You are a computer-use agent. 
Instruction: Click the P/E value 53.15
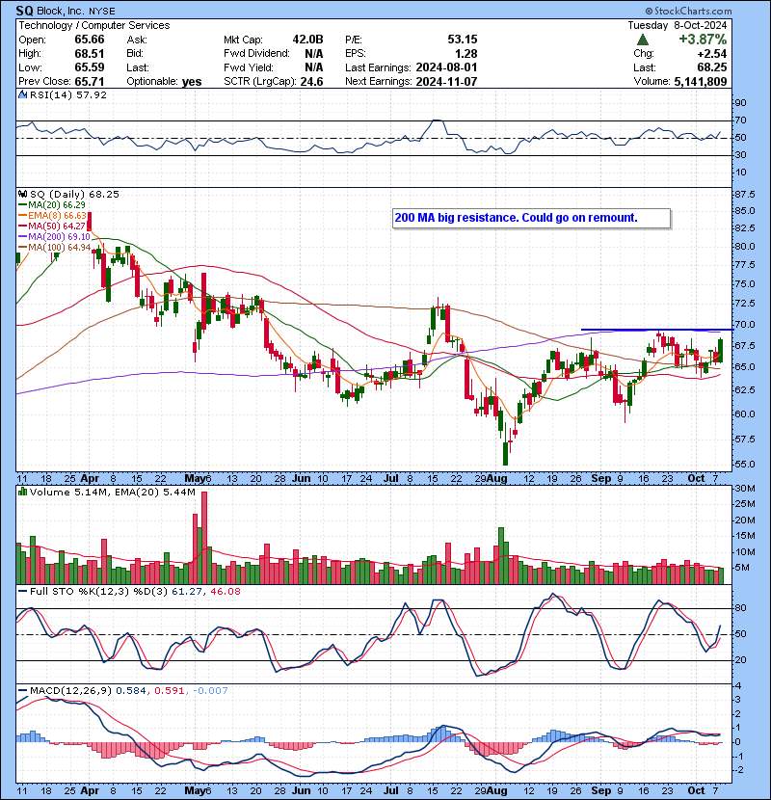click(x=463, y=40)
